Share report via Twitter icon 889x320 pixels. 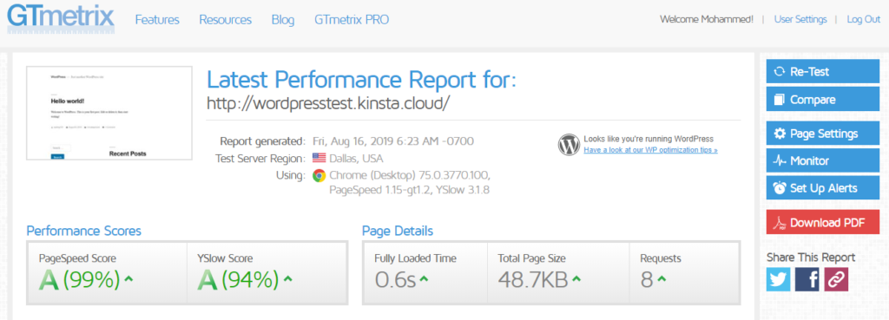[x=778, y=280]
